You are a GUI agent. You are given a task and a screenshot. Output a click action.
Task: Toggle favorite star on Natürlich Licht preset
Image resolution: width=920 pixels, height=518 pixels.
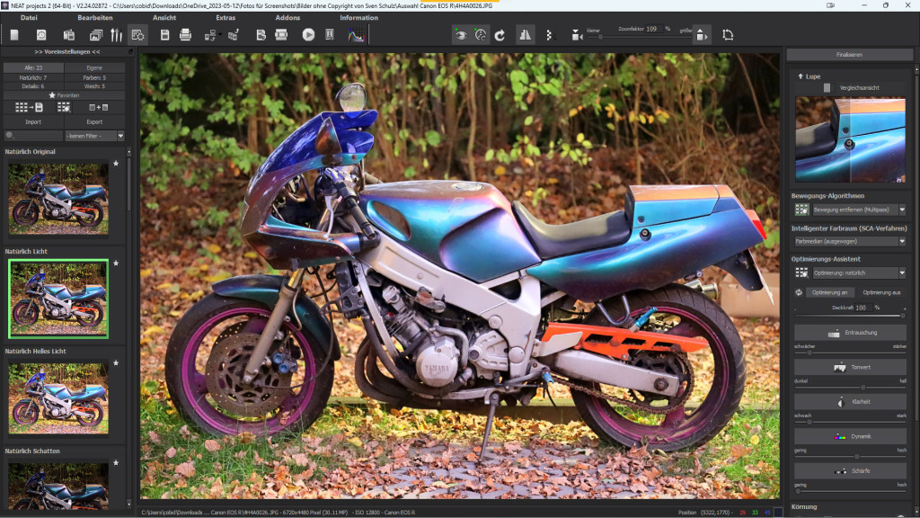(x=116, y=263)
